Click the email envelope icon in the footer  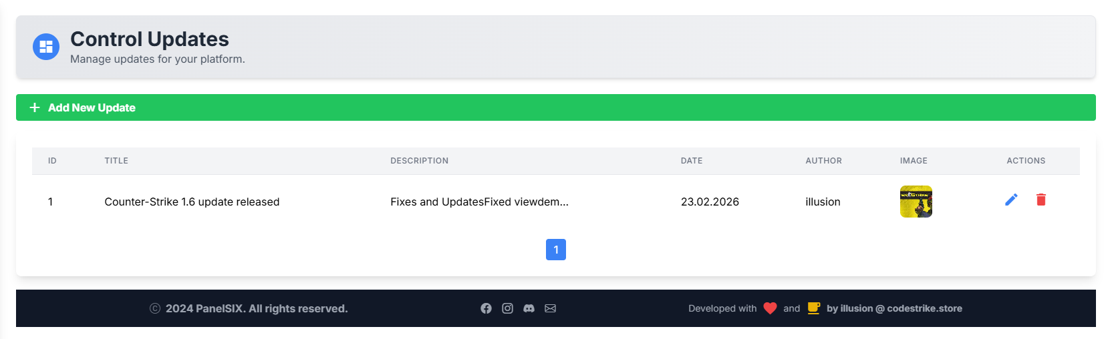(x=550, y=308)
